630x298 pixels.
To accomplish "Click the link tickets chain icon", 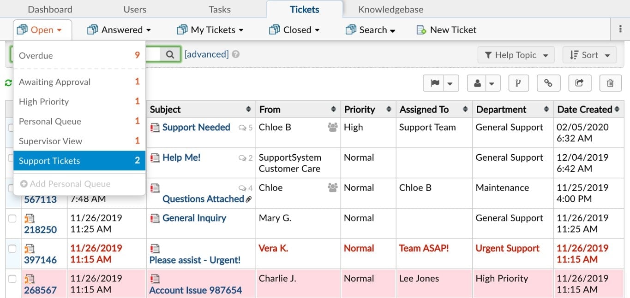I will pyautogui.click(x=548, y=83).
